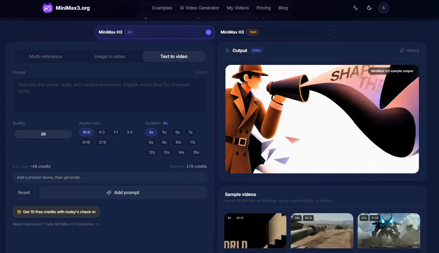
Task: Open AI Video Generator nav item
Action: [x=200, y=8]
